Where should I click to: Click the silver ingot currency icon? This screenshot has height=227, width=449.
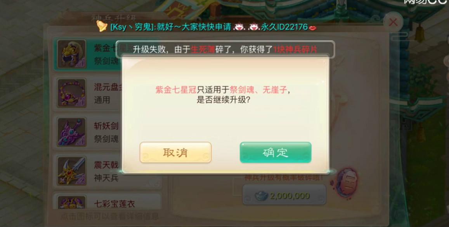(260, 196)
